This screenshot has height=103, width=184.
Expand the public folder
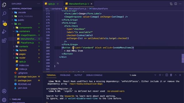[x=21, y=20]
